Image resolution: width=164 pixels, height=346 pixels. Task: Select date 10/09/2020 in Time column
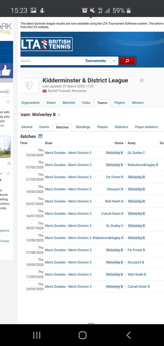coord(35,264)
